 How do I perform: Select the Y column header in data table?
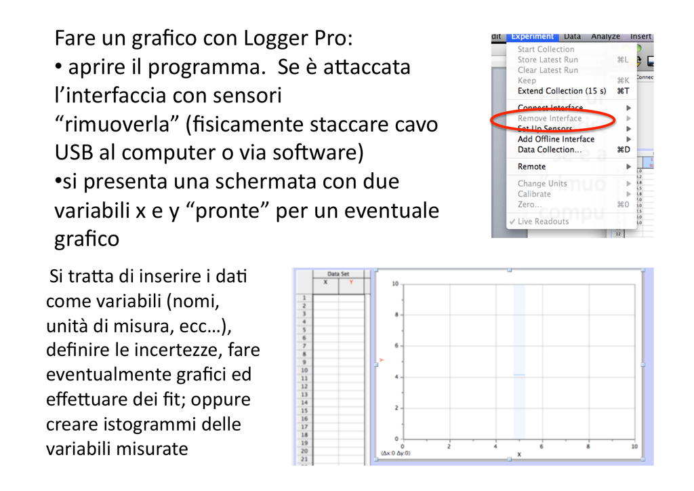tap(351, 286)
